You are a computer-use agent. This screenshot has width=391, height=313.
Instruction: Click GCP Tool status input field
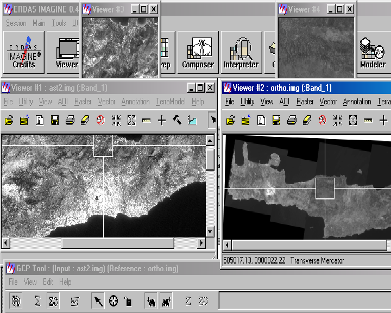tap(305, 301)
